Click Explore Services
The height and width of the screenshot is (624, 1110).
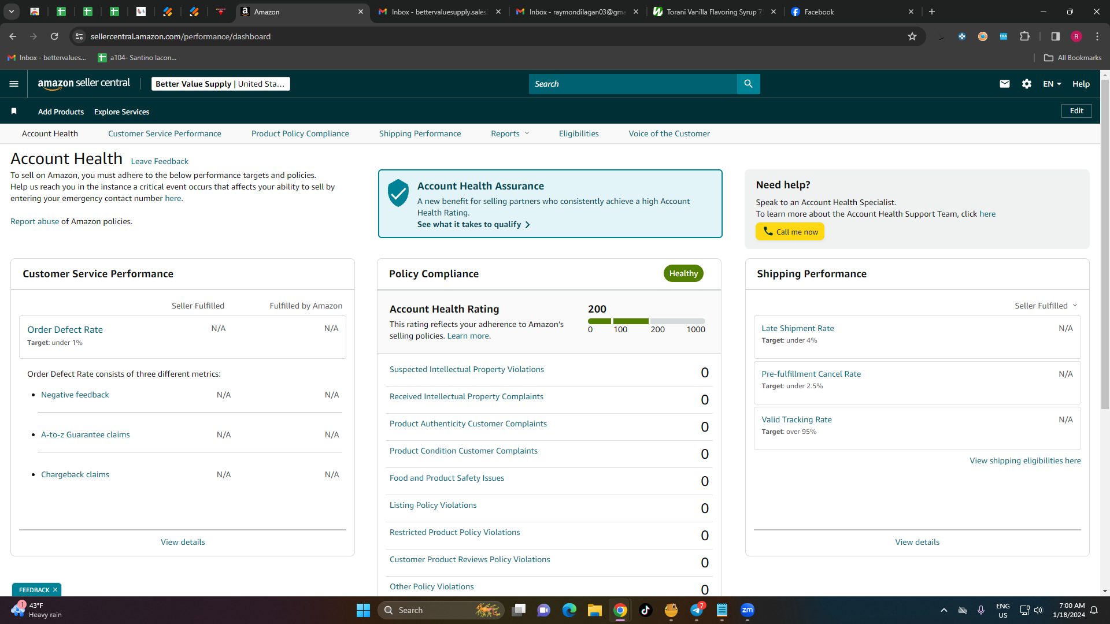(x=121, y=112)
